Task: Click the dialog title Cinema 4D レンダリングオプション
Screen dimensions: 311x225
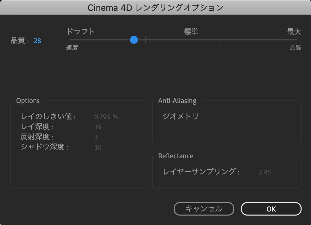Action: click(x=155, y=8)
